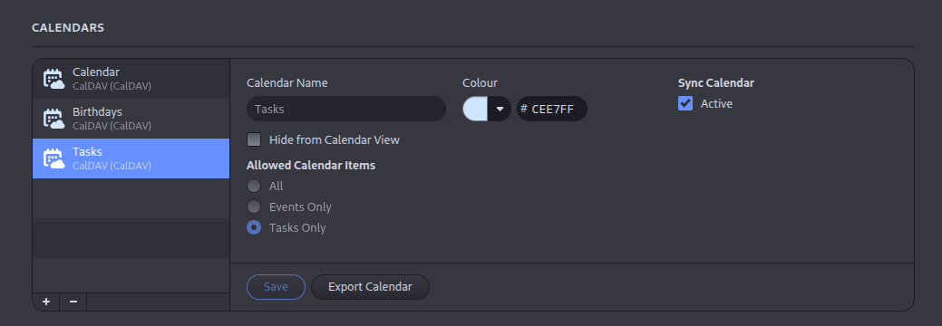Click the Export Calendar button
Image resolution: width=942 pixels, height=326 pixels.
coord(370,287)
